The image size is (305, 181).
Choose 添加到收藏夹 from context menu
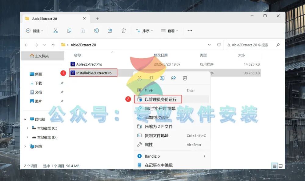[x=171, y=118]
